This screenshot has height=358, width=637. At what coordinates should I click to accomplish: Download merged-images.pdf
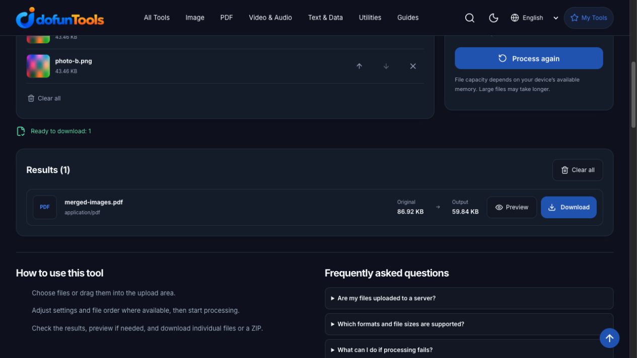[569, 207]
